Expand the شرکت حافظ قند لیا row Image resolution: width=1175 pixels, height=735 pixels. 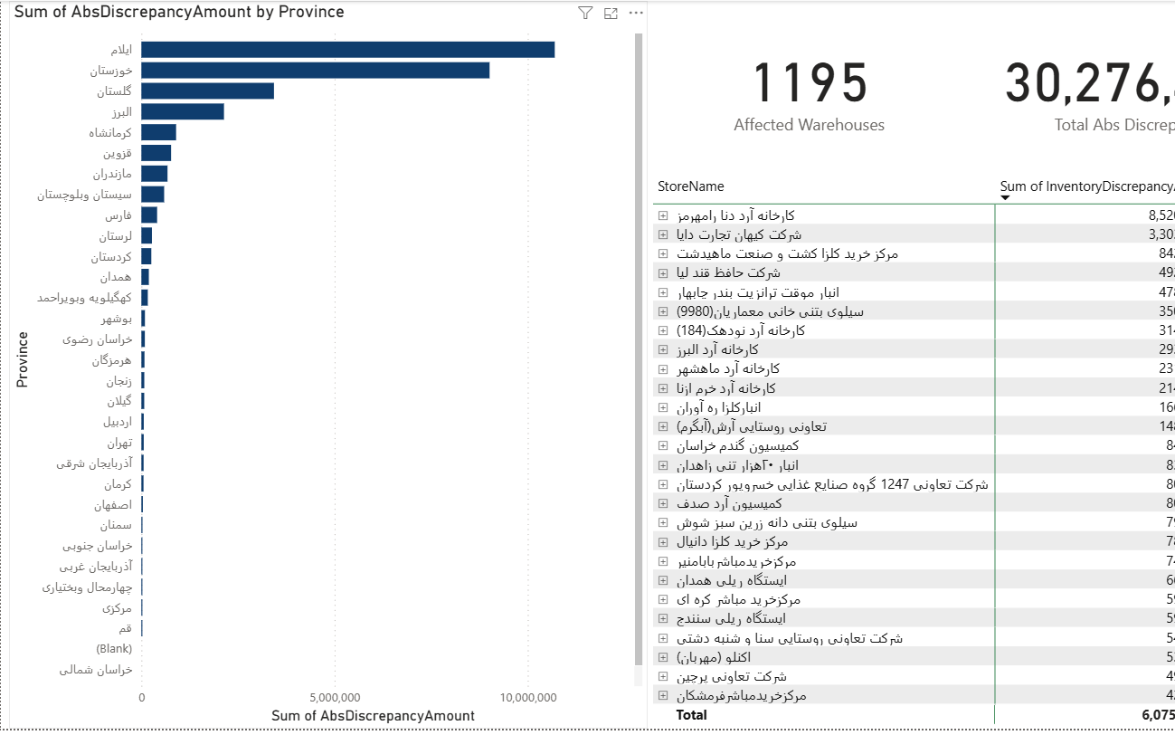(663, 272)
